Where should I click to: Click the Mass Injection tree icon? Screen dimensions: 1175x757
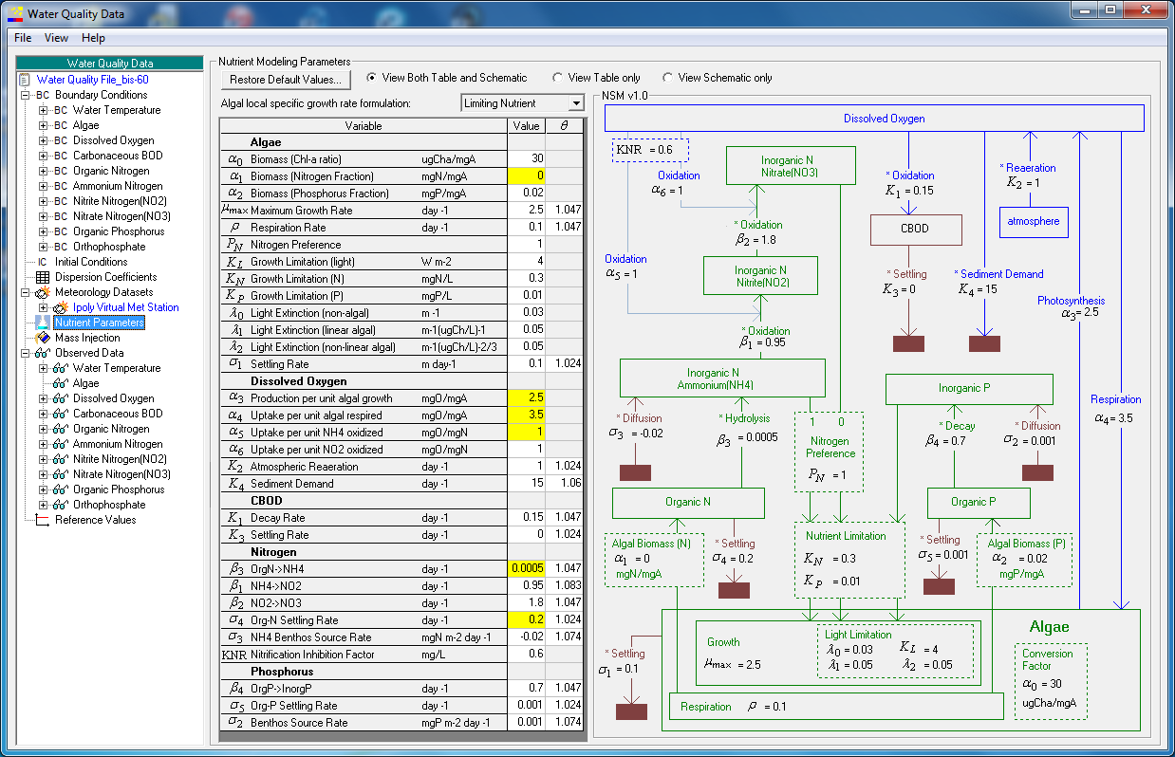42,338
